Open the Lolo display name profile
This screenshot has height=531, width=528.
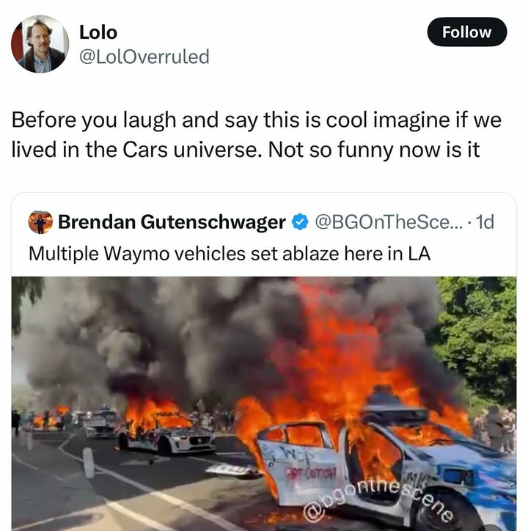[98, 32]
